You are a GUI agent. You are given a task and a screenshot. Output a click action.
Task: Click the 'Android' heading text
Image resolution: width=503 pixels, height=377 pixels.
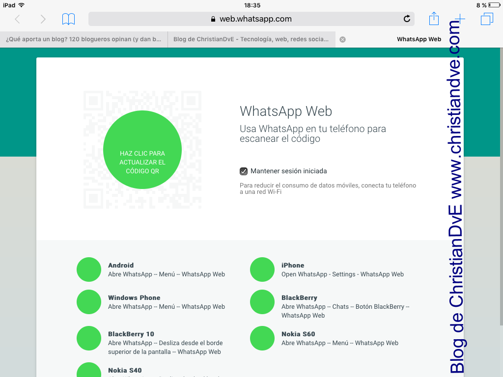tap(121, 265)
